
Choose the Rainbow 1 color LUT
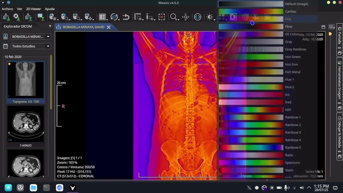(x=268, y=117)
